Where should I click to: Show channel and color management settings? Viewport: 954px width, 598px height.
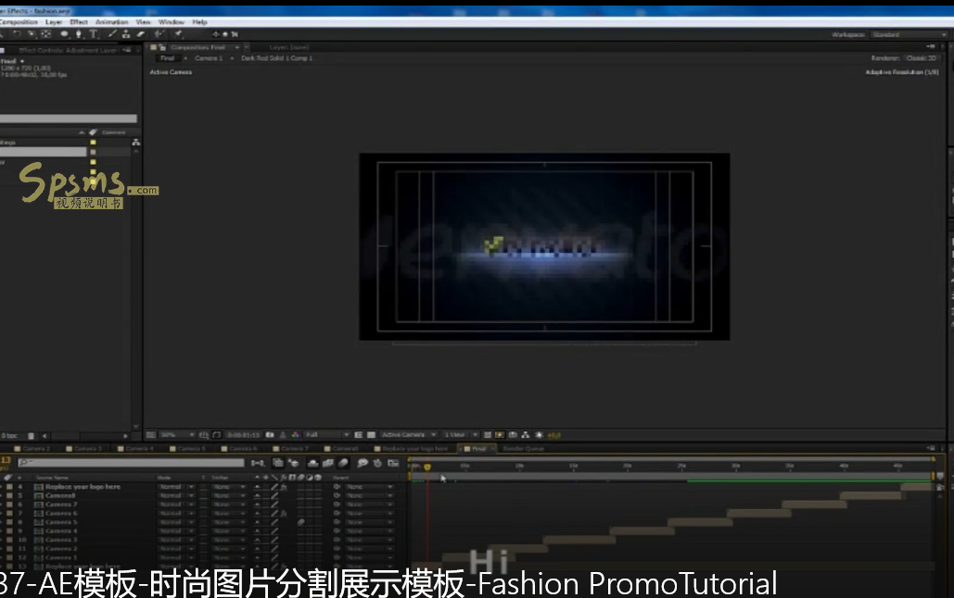click(295, 435)
